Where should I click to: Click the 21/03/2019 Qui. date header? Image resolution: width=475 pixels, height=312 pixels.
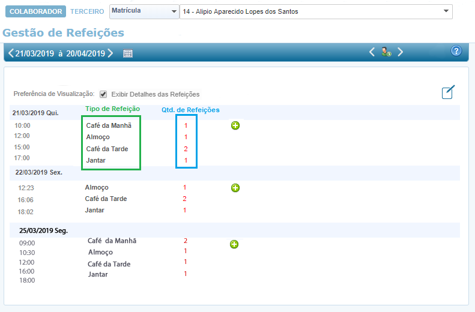(35, 113)
